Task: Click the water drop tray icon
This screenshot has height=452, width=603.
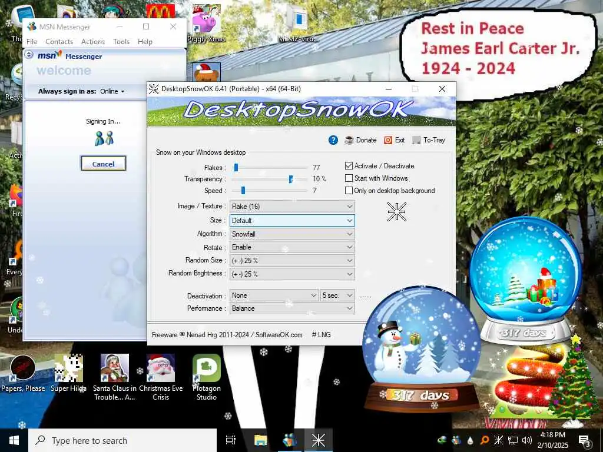Action: 471,440
